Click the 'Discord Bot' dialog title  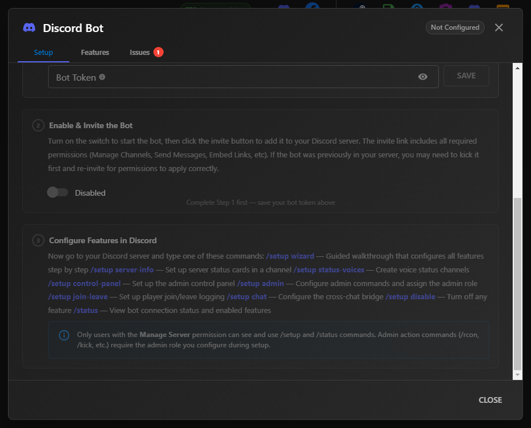[73, 28]
